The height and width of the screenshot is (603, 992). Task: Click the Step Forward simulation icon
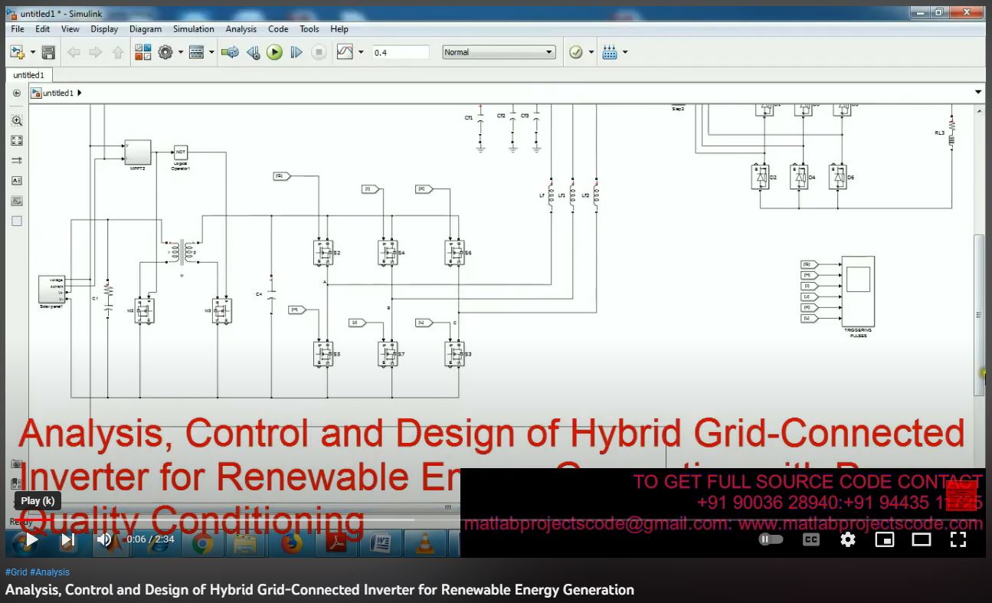click(296, 52)
